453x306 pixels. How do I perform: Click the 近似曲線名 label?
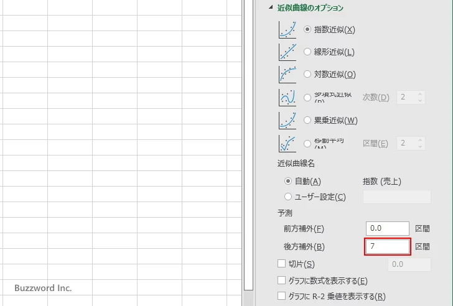(296, 164)
